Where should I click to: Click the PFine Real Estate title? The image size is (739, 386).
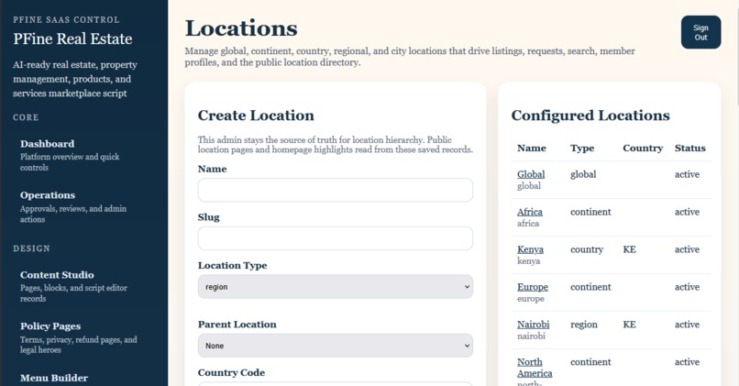coord(72,39)
